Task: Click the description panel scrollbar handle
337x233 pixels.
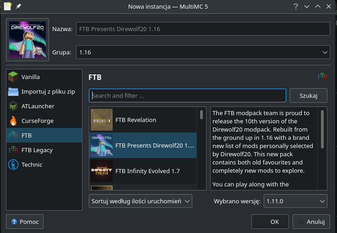Action: point(322,129)
